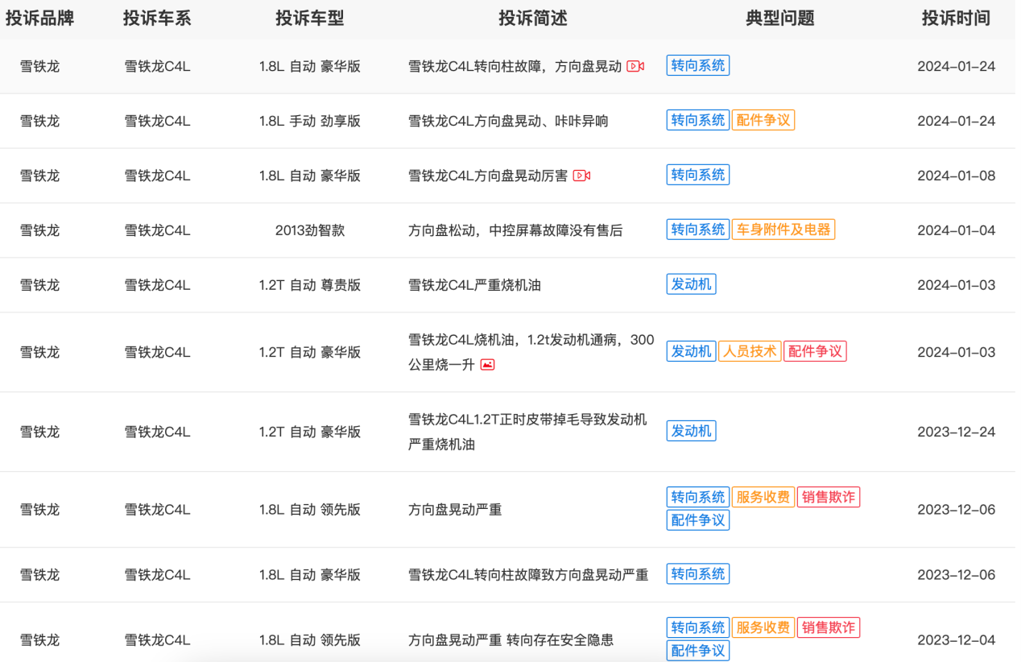The image size is (1021, 662).
Task: Click date 2024-01-04
Action: (x=957, y=230)
